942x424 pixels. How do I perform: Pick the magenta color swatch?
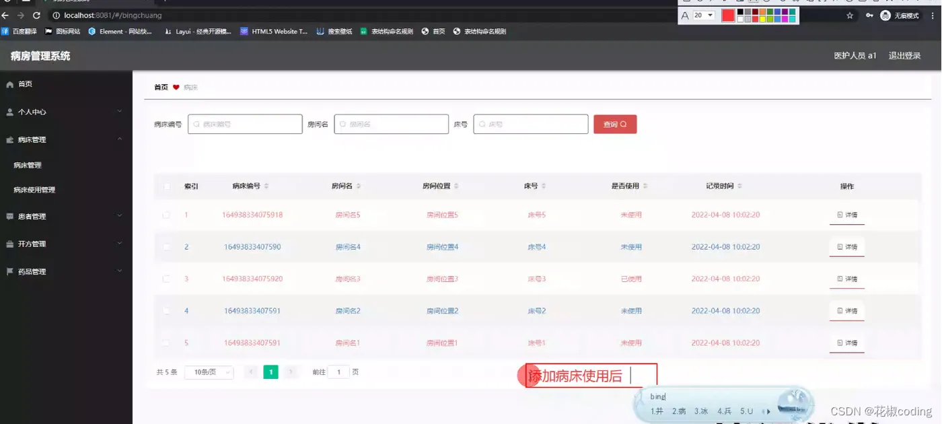click(785, 20)
